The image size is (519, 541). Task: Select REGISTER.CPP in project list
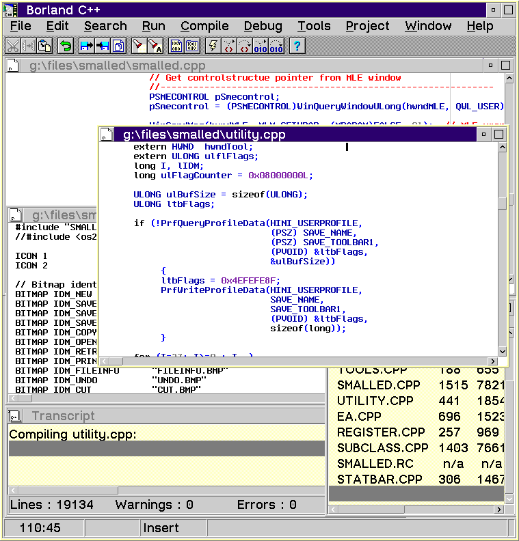(416, 432)
